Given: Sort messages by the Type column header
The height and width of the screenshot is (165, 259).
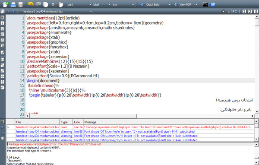Looking at the screenshot, I should [x=66, y=122].
